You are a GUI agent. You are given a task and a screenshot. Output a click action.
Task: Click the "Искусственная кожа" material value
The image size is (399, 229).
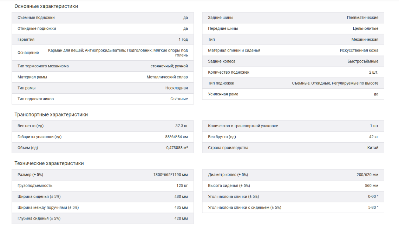pos(359,50)
